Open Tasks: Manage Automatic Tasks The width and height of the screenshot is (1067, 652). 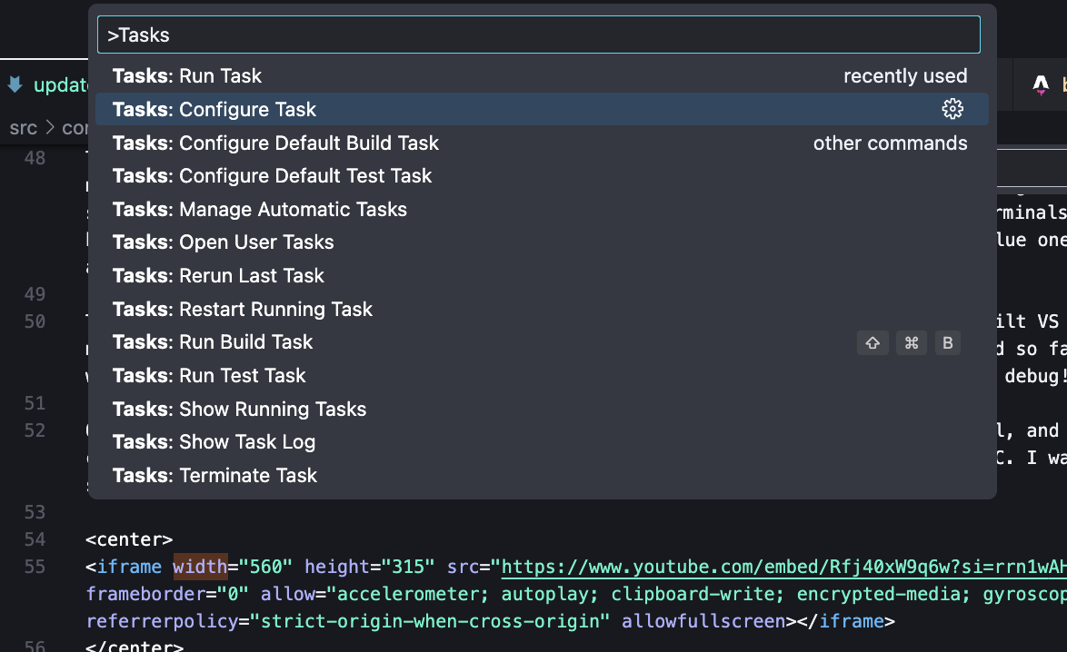tap(259, 210)
